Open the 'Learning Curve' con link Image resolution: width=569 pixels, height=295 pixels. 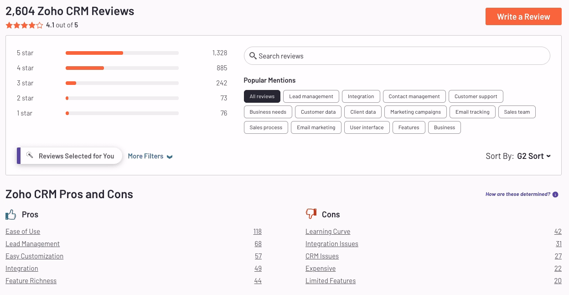point(328,232)
